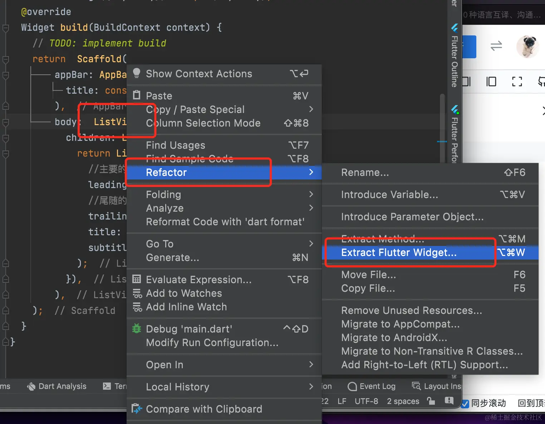
Task: Click the left sidebar layout icon in browser
Action: pyautogui.click(x=491, y=82)
